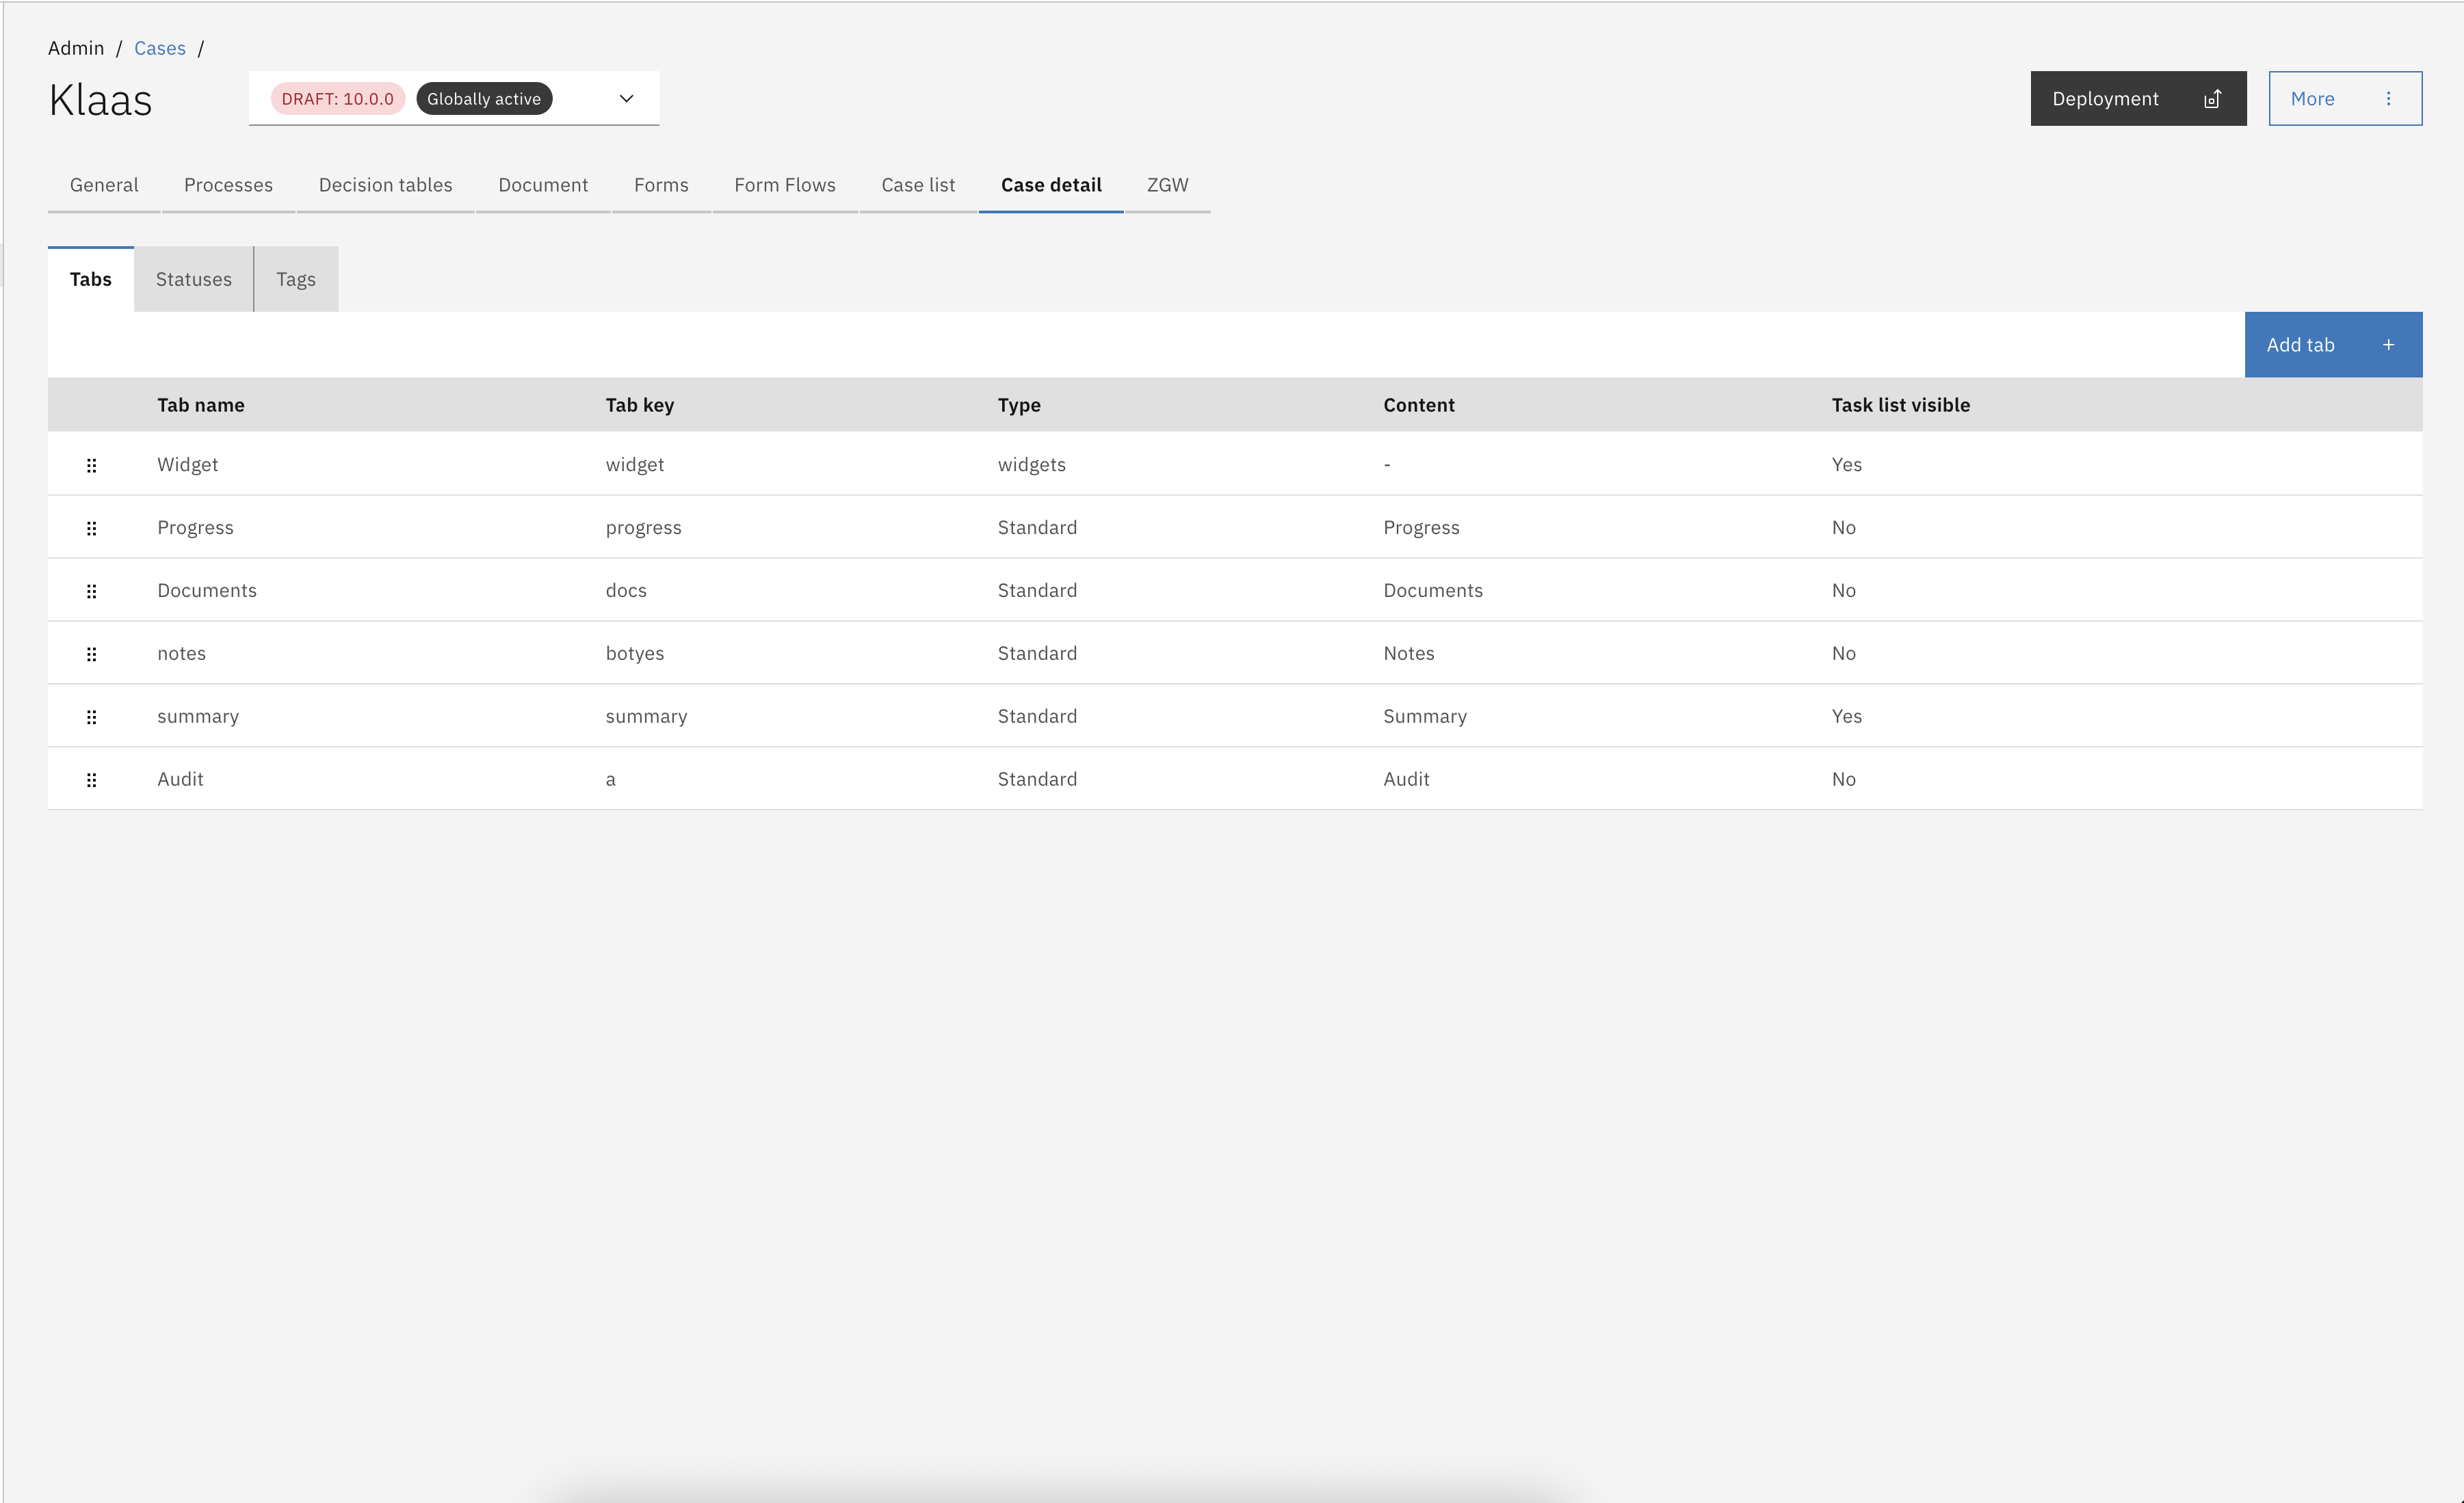Click the drag handle of the Progress row
Image resolution: width=2464 pixels, height=1503 pixels.
(91, 528)
